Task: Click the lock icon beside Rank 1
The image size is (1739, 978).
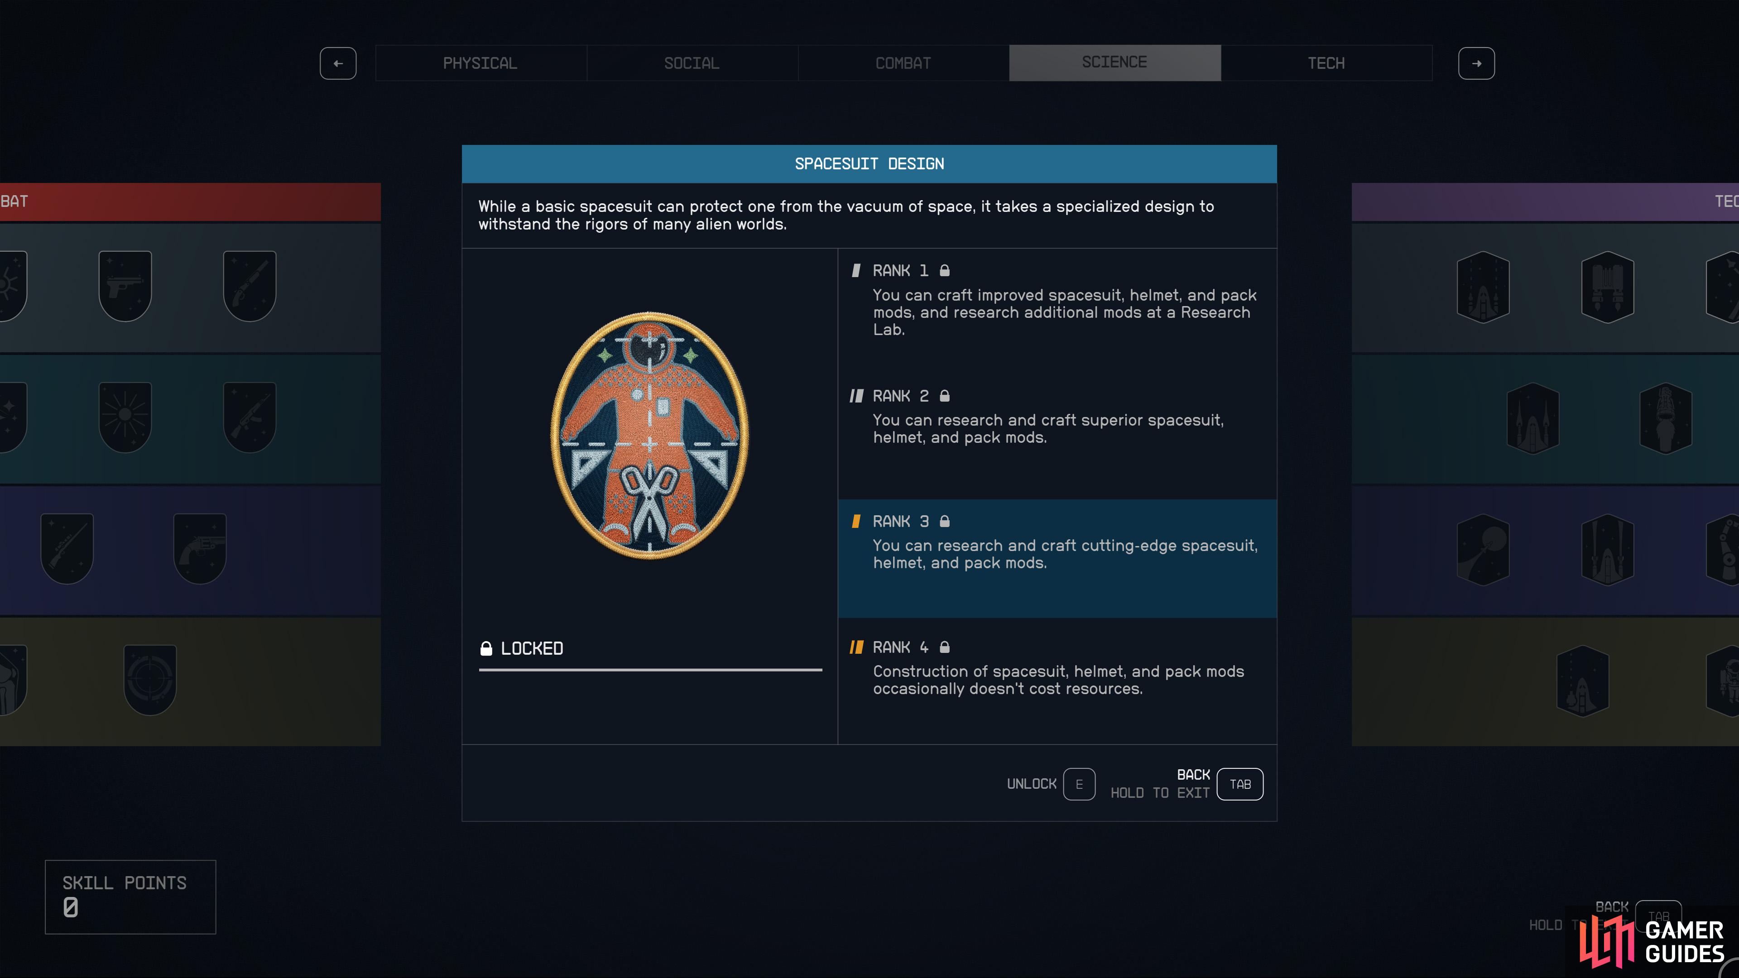Action: click(944, 271)
